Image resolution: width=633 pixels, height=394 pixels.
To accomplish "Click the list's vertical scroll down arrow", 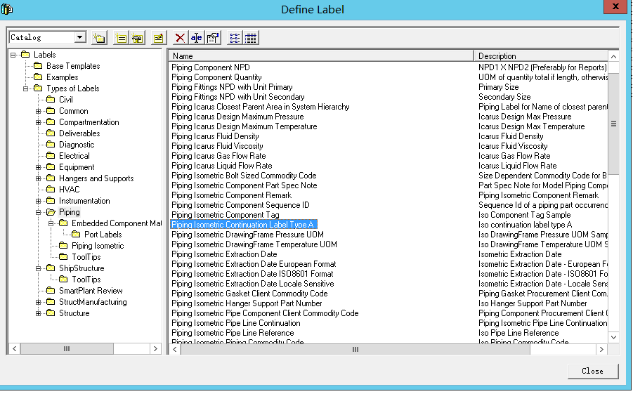I will (613, 337).
